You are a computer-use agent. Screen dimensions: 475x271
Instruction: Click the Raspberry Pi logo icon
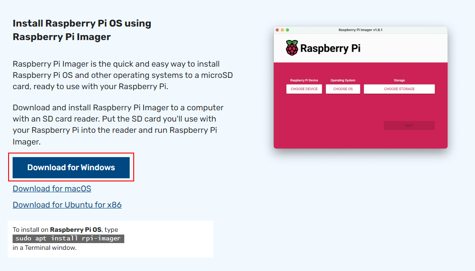tap(292, 48)
